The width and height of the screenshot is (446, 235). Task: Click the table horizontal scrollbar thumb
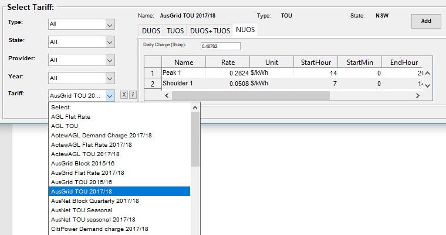(251, 96)
